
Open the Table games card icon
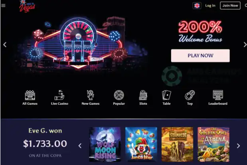click(166, 98)
